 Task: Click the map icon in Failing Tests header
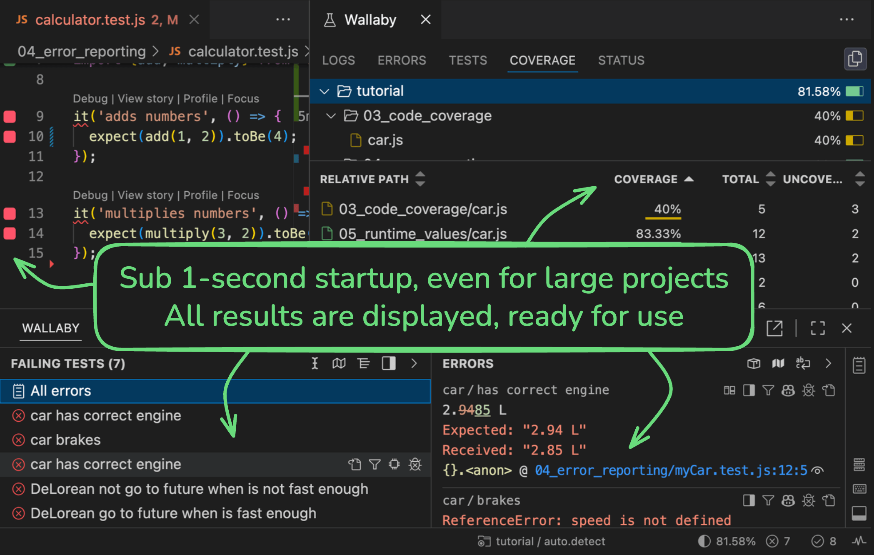[x=339, y=364]
